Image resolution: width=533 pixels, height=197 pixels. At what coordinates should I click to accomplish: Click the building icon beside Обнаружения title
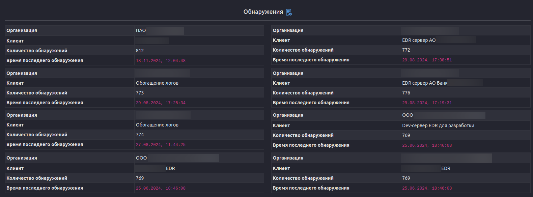289,12
